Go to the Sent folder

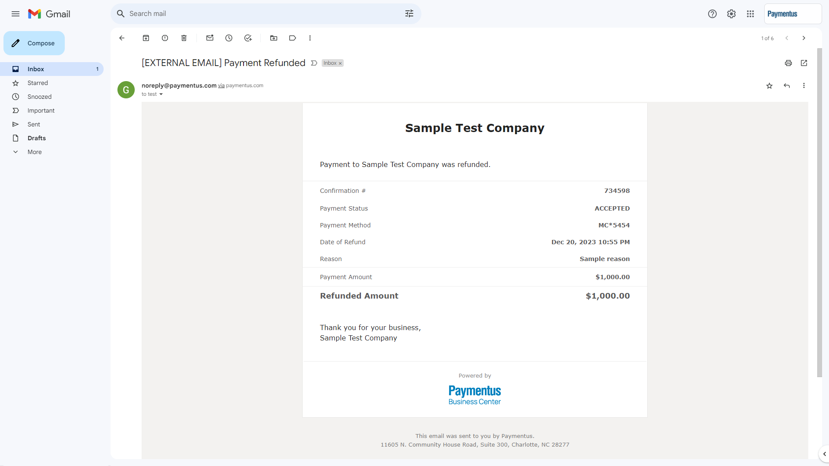[x=34, y=124]
